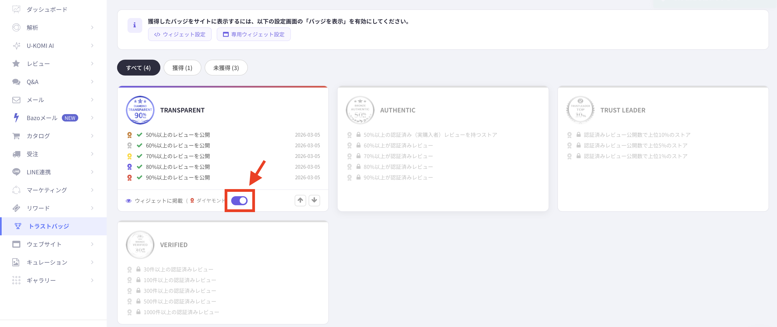Click the down arrow on the TRANSPARENT card

click(x=314, y=200)
